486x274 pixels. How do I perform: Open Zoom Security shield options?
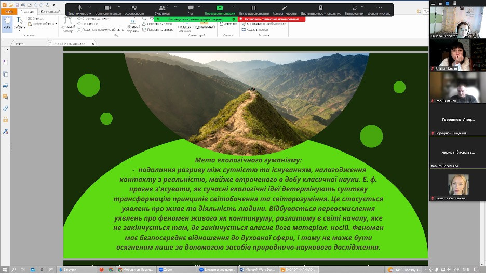pos(134,8)
